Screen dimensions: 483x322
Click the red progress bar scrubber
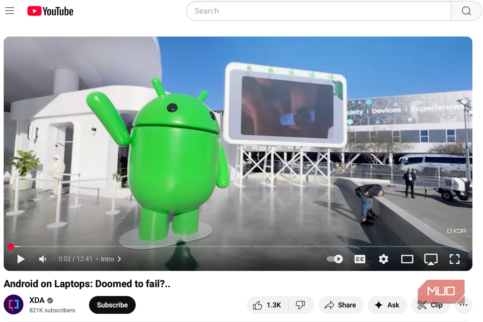[11, 246]
